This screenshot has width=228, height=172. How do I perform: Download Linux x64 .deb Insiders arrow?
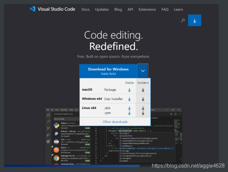click(x=143, y=108)
